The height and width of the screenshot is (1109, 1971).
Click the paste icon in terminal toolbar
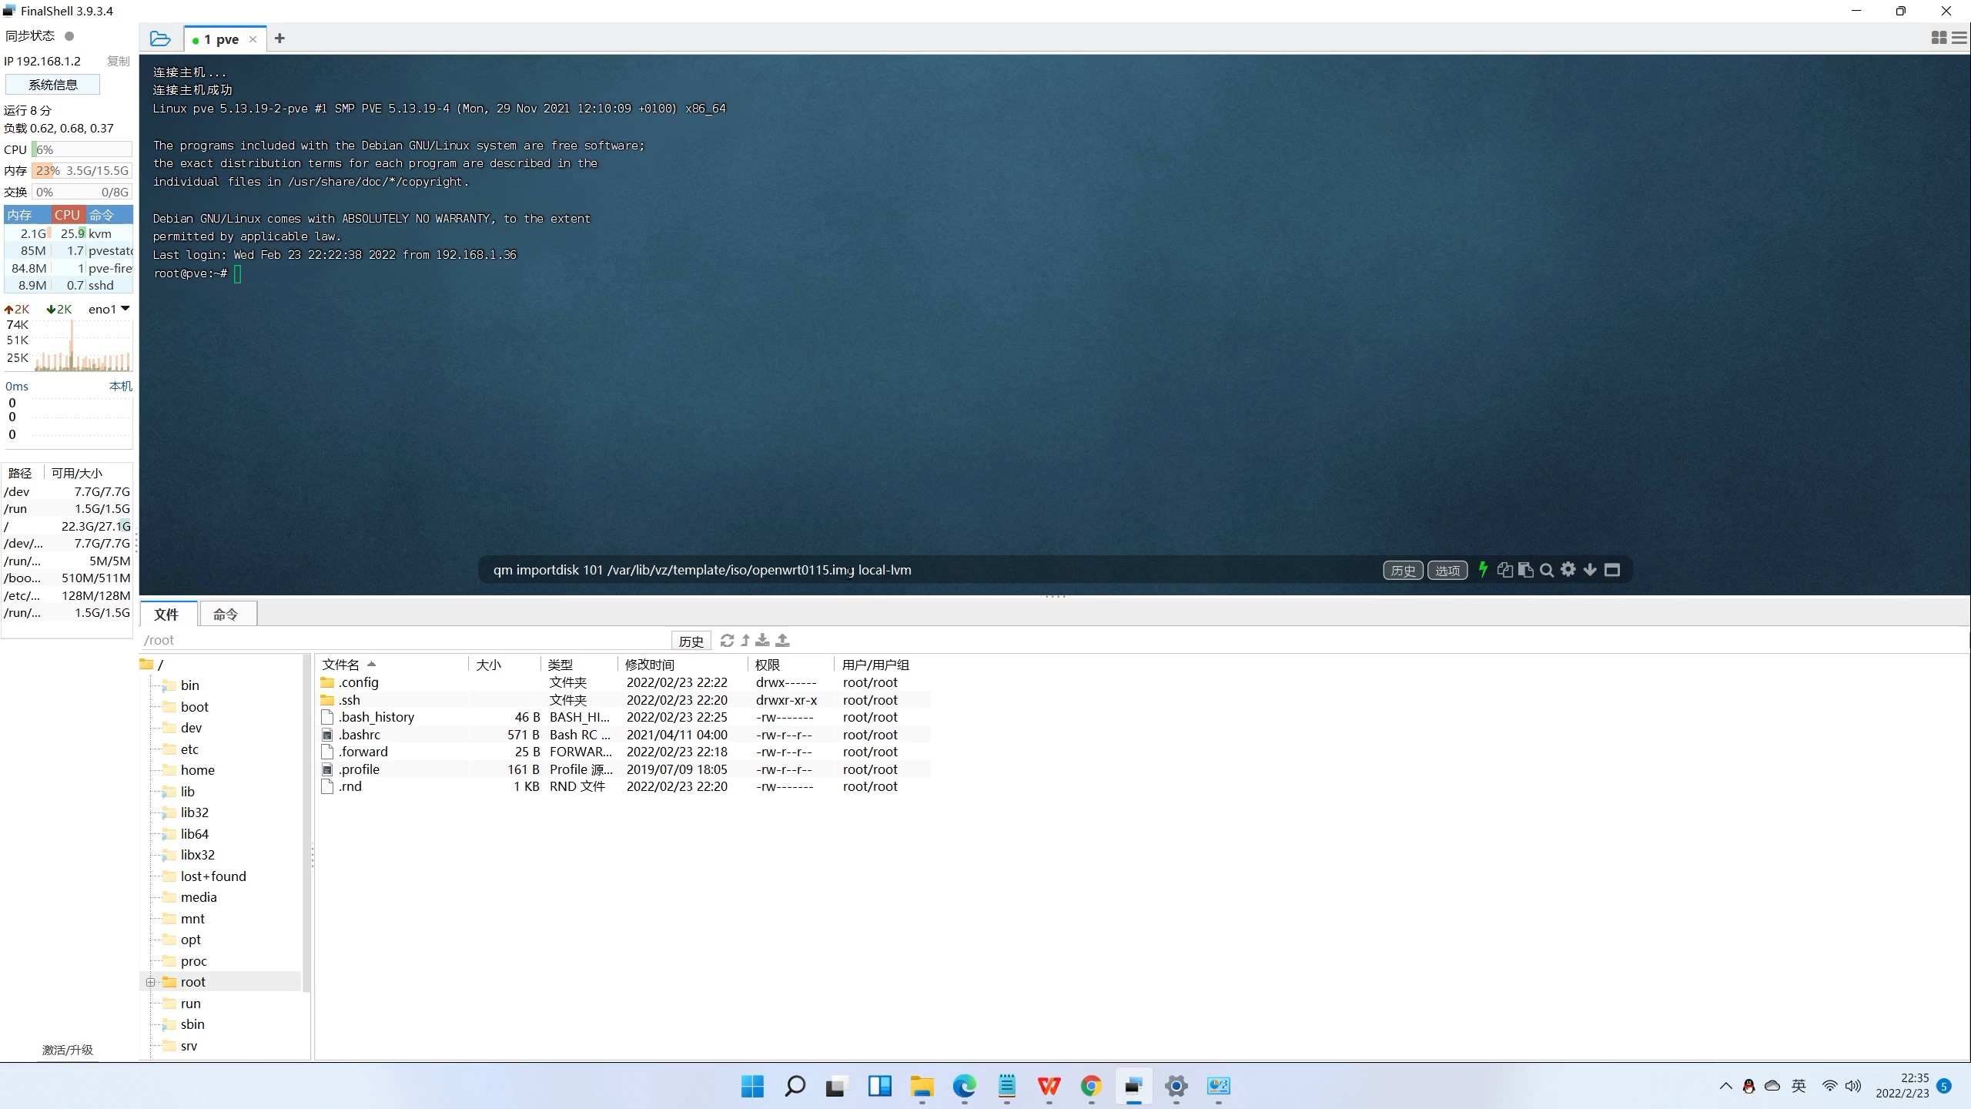[x=1525, y=570]
